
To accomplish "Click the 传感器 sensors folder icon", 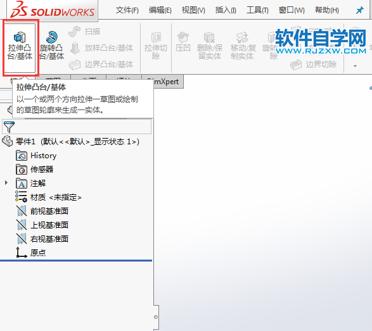I will click(22, 169).
